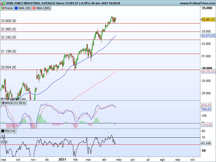The image size is (216, 162).
Task: Click the blue SMA (50) color swatch
Action: [x=16, y=8]
